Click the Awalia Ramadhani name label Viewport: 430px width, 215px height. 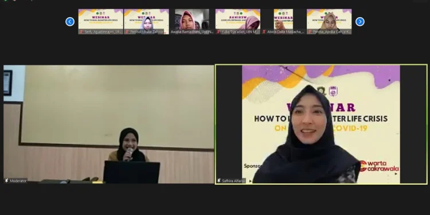pyautogui.click(x=192, y=32)
